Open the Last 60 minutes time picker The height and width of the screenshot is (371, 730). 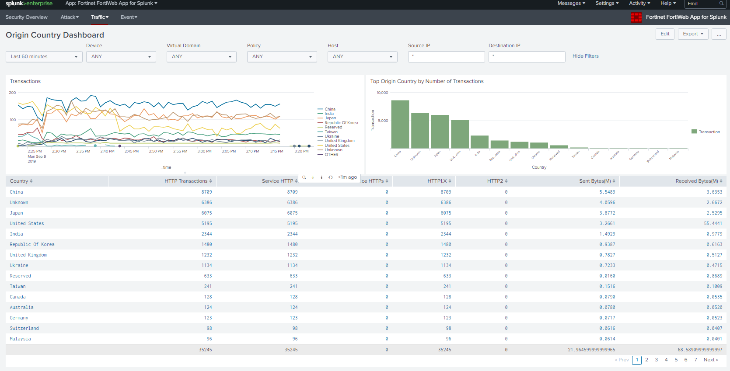tap(44, 57)
